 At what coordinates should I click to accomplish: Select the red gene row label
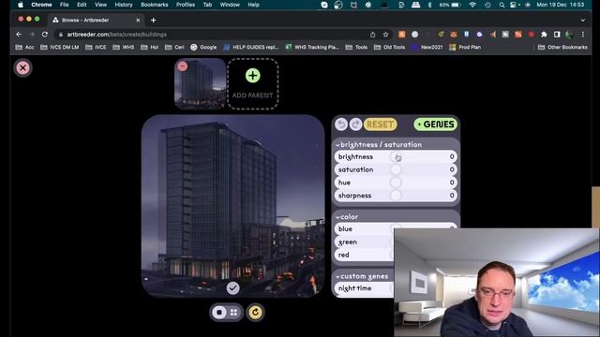pyautogui.click(x=344, y=255)
